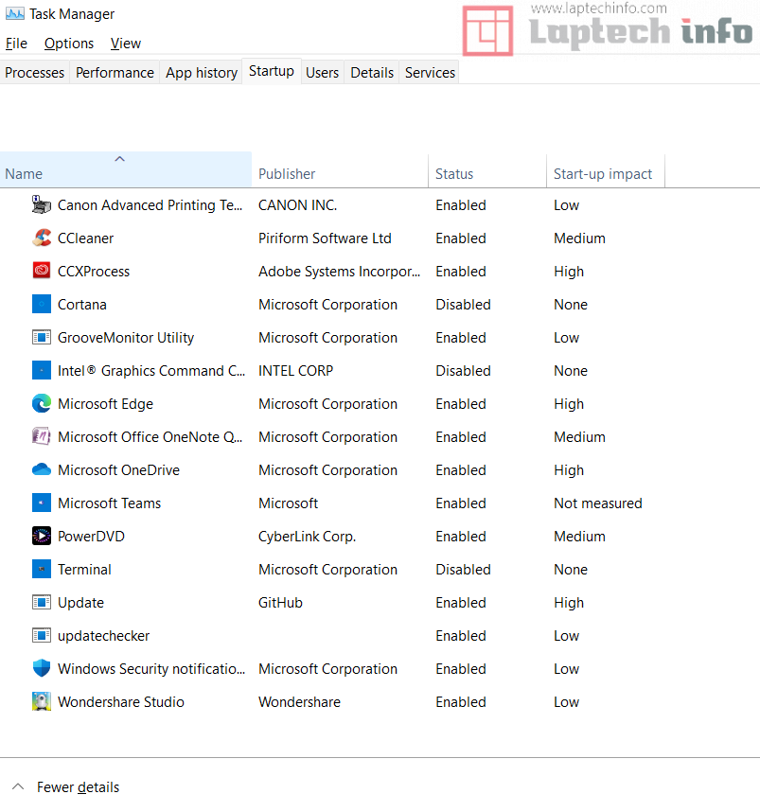Screen dimensions: 760x812
Task: Click the Intel Graphics Command Center icon
Action: [42, 370]
